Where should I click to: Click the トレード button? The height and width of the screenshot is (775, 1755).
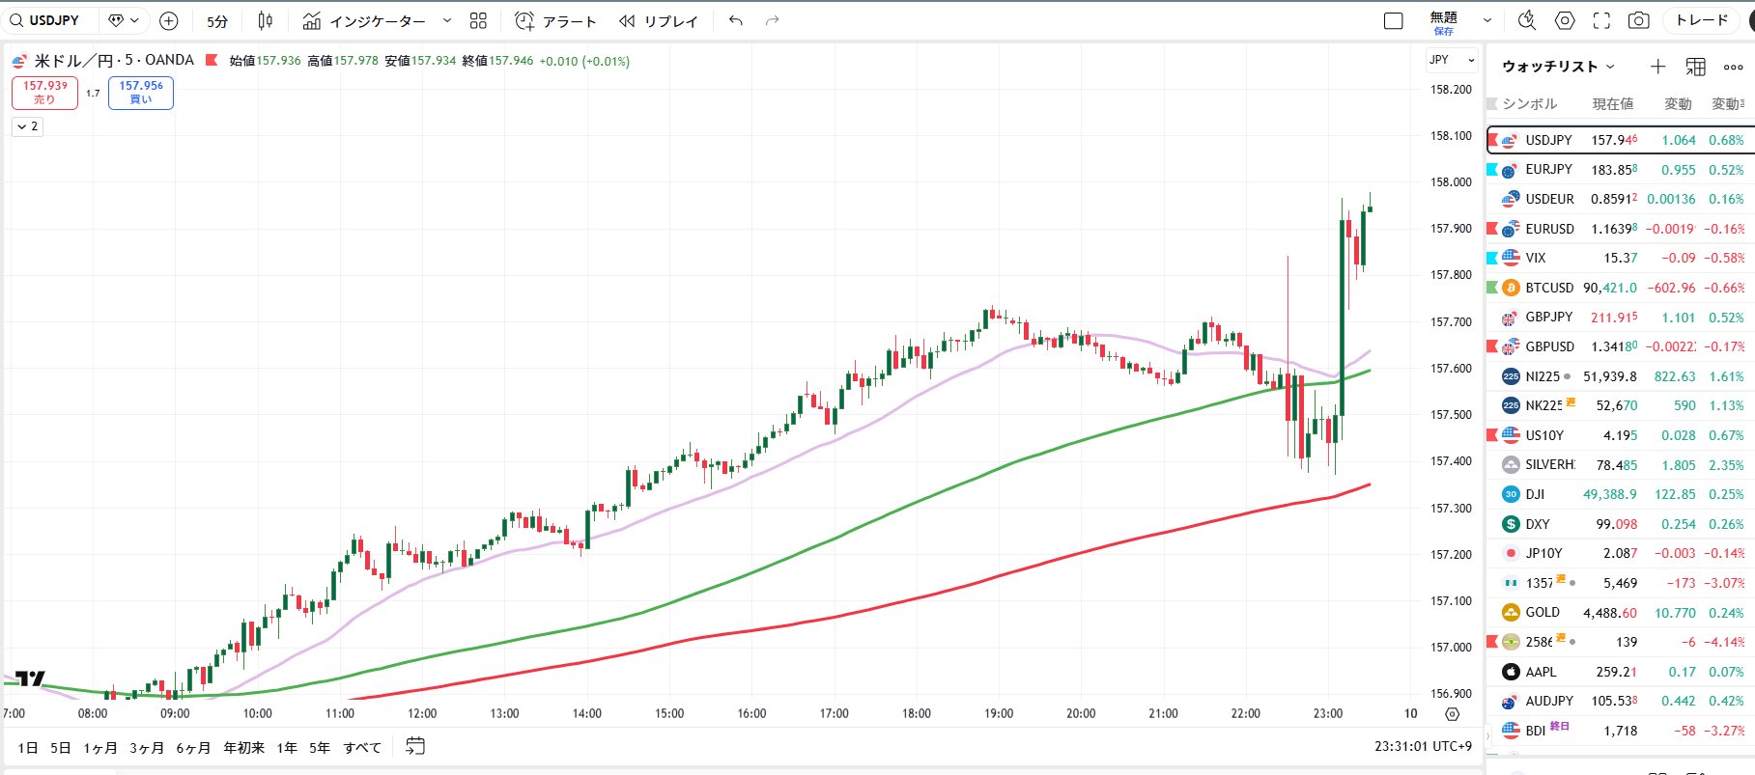pos(1702,20)
